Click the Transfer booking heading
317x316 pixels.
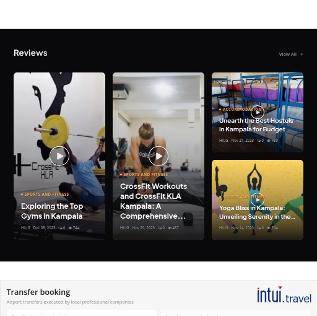(x=38, y=292)
